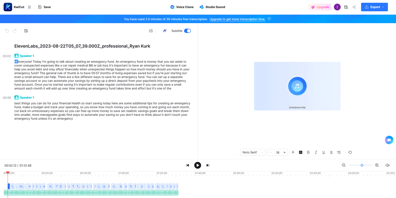Open the Voice Clone tab
The height and width of the screenshot is (198, 396).
tap(182, 7)
